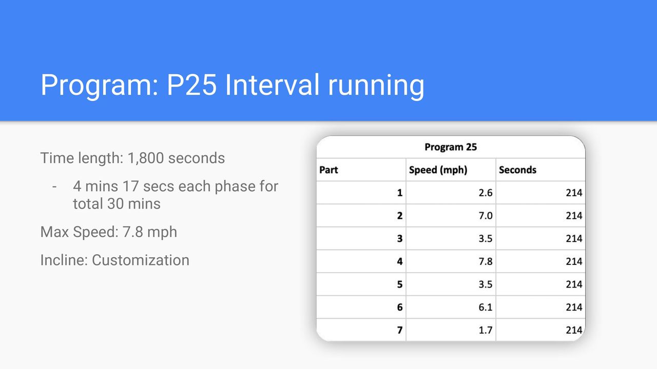Select Part number 1 cell
Screen dimensions: 657x369
[x=361, y=193]
